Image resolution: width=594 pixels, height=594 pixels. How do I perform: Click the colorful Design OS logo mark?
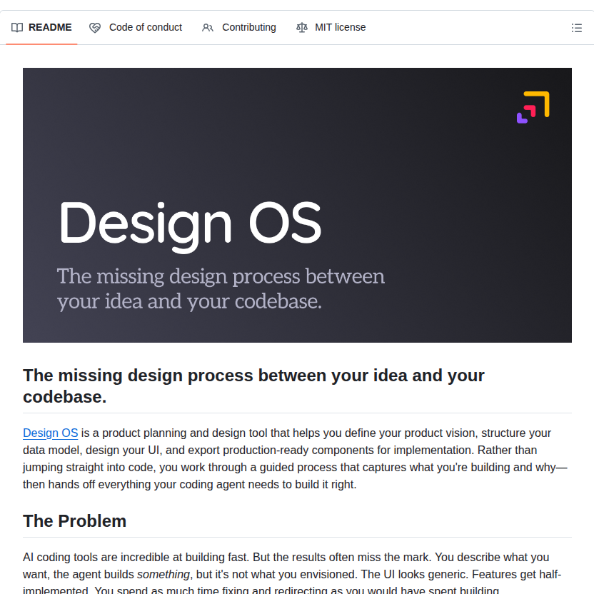tap(533, 106)
